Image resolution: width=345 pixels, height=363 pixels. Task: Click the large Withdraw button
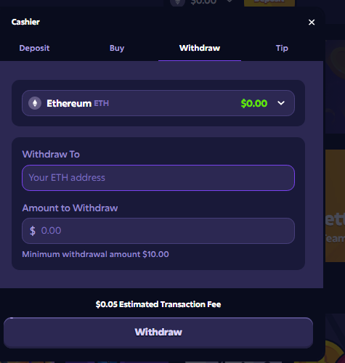pos(158,333)
